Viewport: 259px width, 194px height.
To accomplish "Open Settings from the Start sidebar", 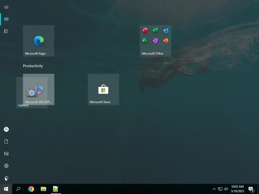I will (6, 166).
